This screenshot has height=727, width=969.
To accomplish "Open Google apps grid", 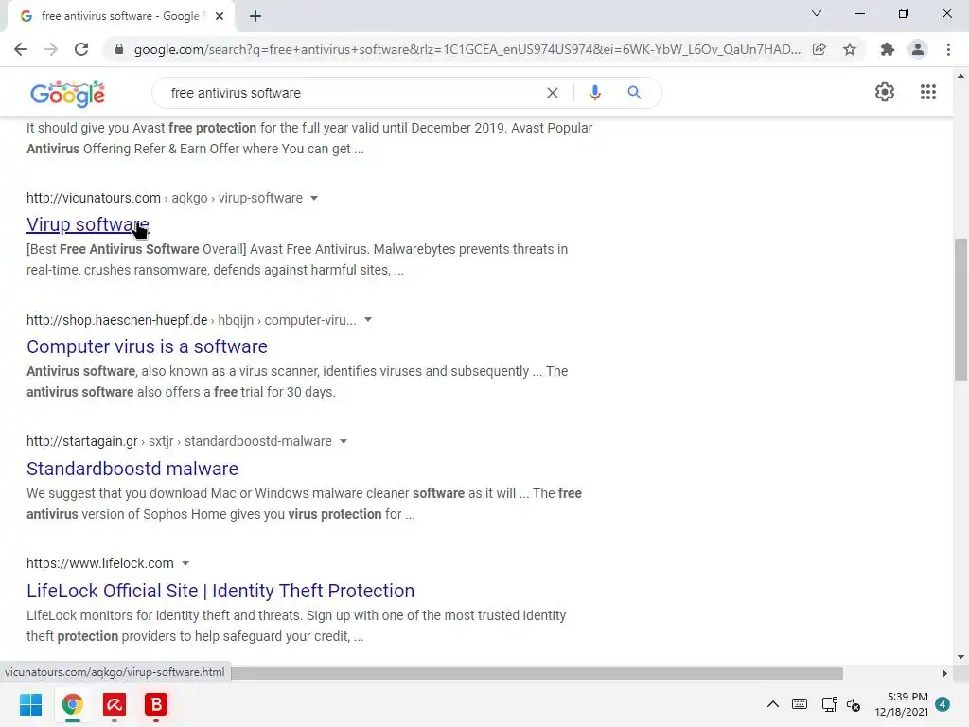I will pyautogui.click(x=927, y=92).
